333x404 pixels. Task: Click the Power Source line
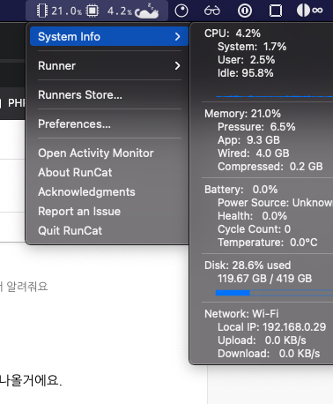point(275,203)
